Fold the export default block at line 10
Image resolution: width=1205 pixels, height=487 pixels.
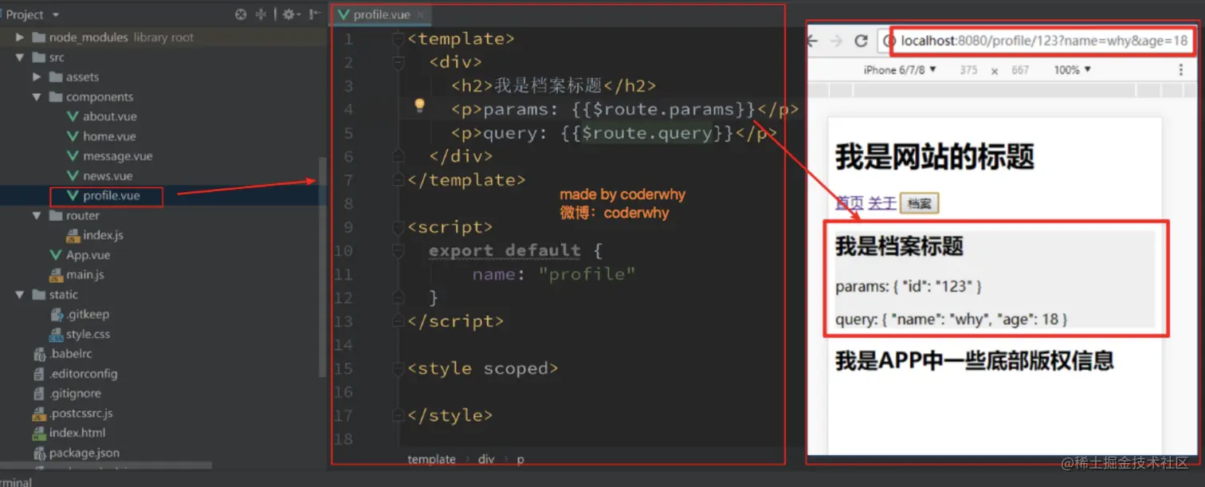398,250
